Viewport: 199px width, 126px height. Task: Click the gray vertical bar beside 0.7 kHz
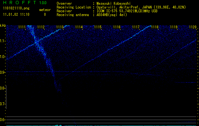coord(6,97)
